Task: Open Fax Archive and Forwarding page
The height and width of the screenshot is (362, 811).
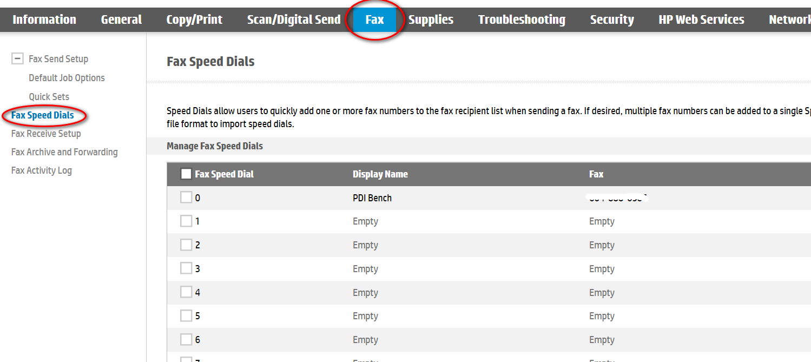Action: tap(64, 152)
